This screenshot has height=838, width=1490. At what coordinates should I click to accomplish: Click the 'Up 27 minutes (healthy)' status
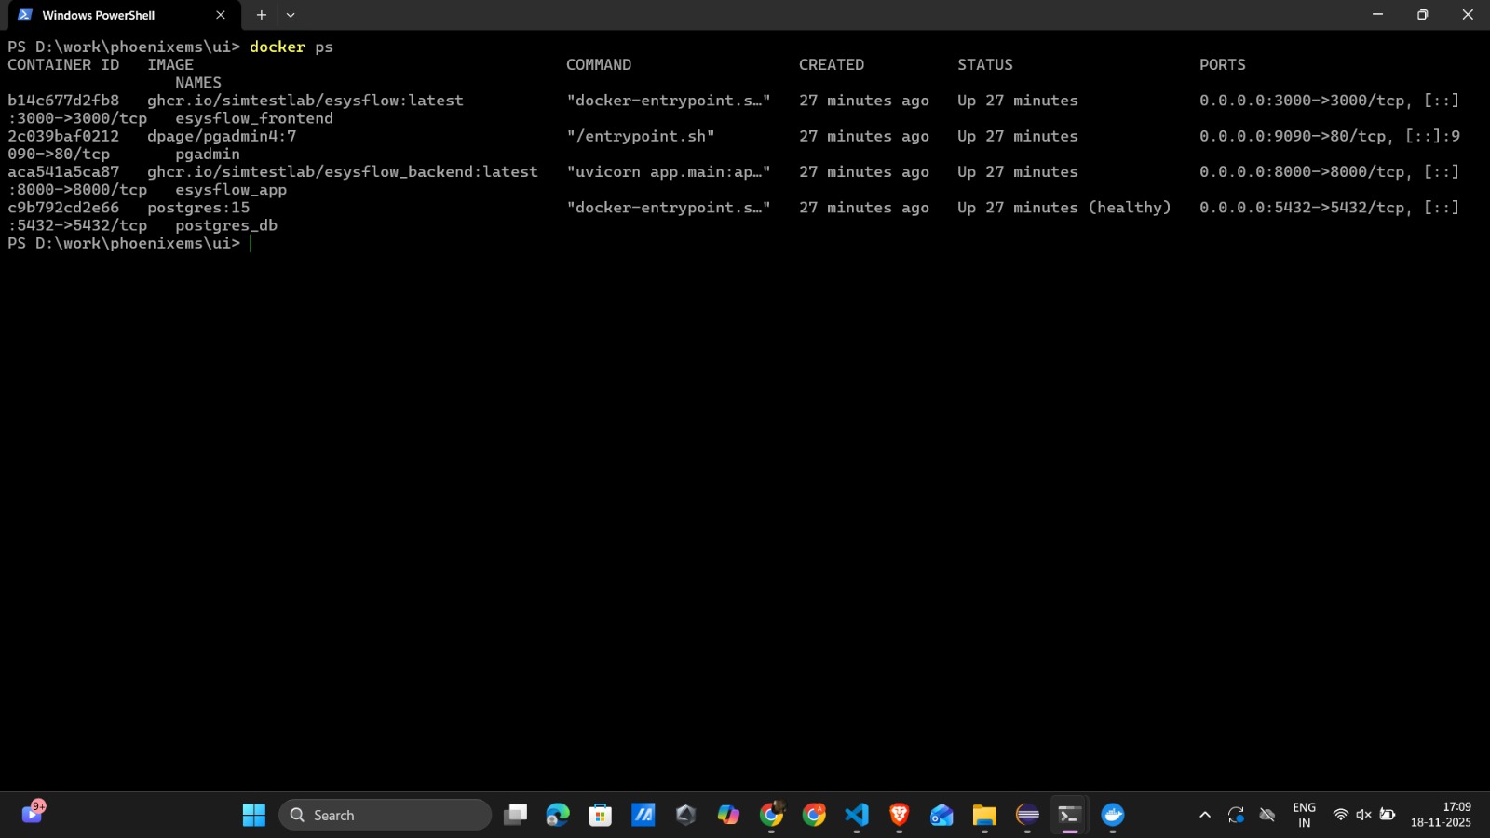click(1064, 208)
